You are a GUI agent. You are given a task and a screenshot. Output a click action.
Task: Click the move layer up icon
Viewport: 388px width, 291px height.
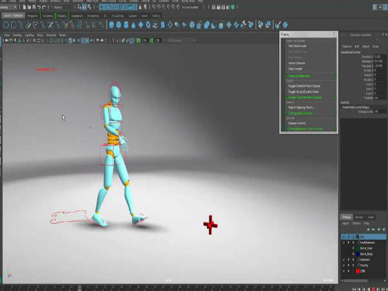[x=369, y=230]
